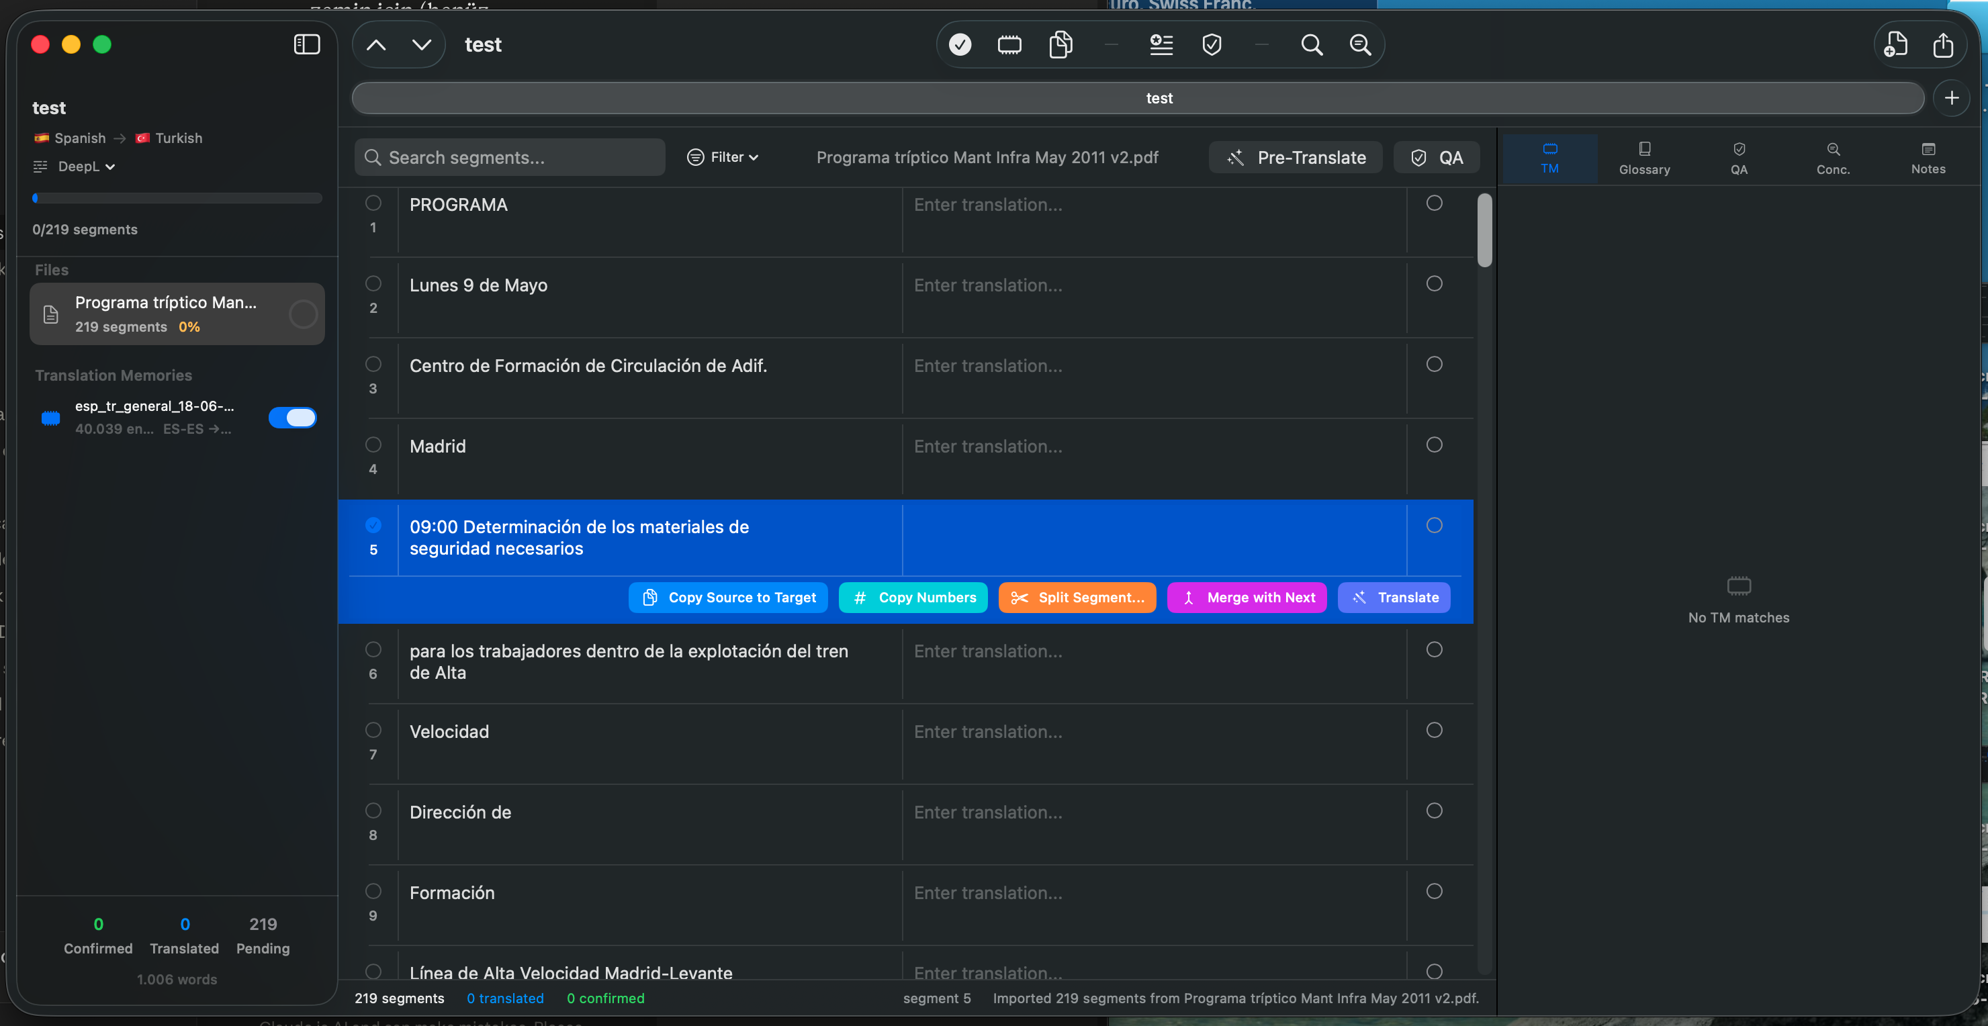Click 'Spanish' source language label
This screenshot has height=1026, width=1988.
79,138
